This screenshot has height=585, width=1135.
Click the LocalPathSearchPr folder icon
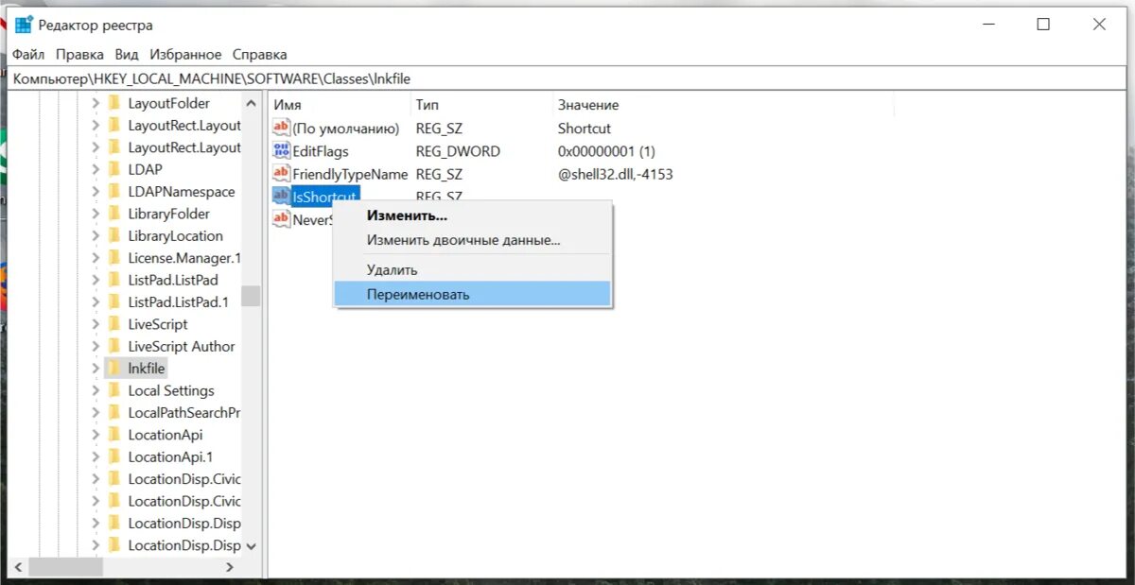pos(114,413)
